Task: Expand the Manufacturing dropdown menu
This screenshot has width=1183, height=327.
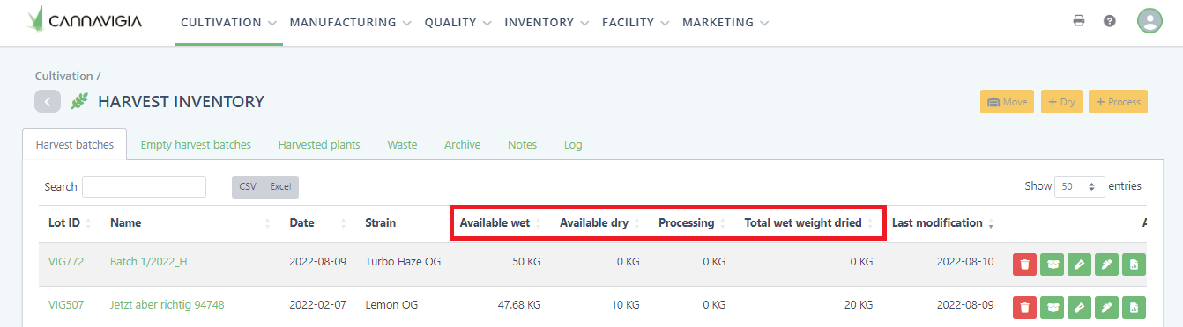Action: [350, 23]
